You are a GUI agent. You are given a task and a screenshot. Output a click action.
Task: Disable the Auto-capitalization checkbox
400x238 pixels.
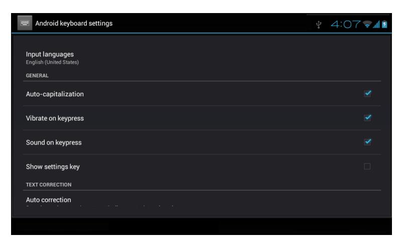tap(367, 94)
